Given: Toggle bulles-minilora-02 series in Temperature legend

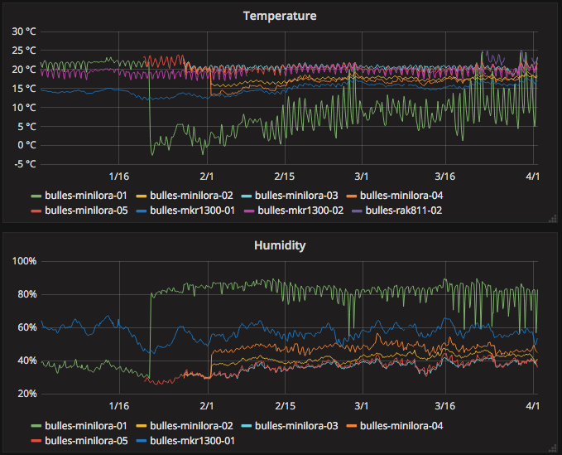Looking at the screenshot, I should [191, 196].
